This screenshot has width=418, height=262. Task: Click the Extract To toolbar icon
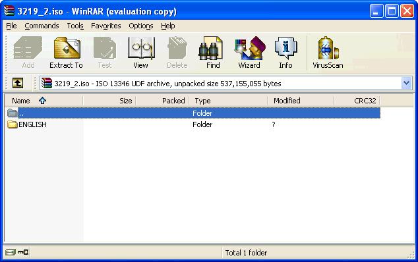point(66,53)
